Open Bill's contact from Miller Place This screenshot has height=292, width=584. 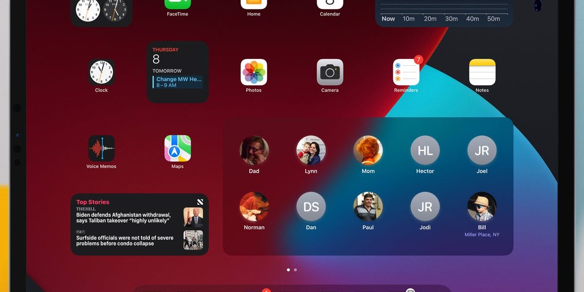point(482,206)
